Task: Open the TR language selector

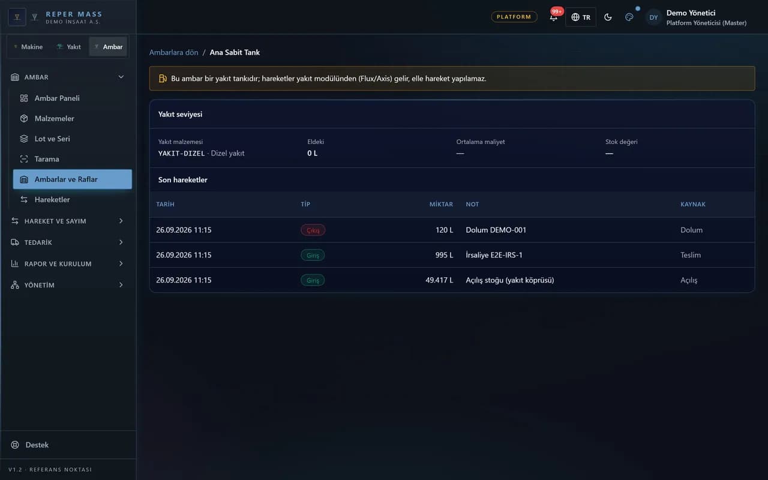Action: click(x=581, y=17)
